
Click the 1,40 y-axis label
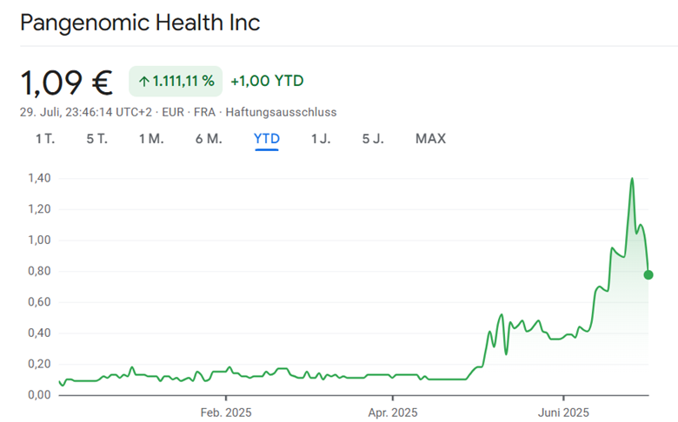[38, 179]
